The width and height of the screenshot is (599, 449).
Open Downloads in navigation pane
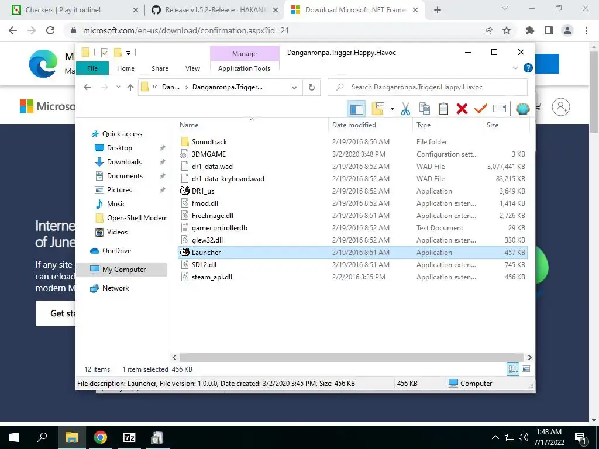[x=124, y=162]
